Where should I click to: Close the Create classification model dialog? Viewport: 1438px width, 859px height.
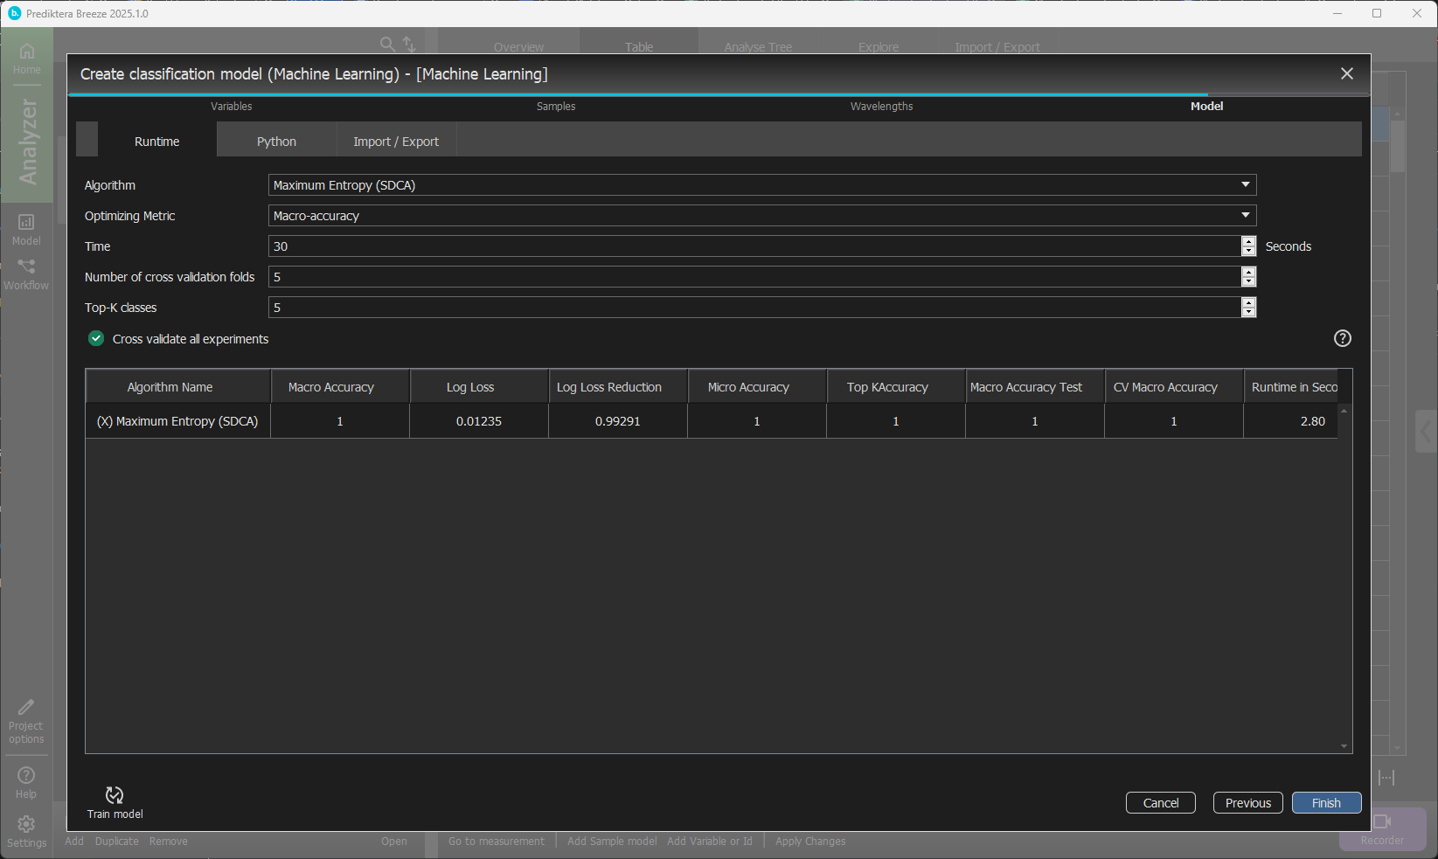[x=1346, y=74]
